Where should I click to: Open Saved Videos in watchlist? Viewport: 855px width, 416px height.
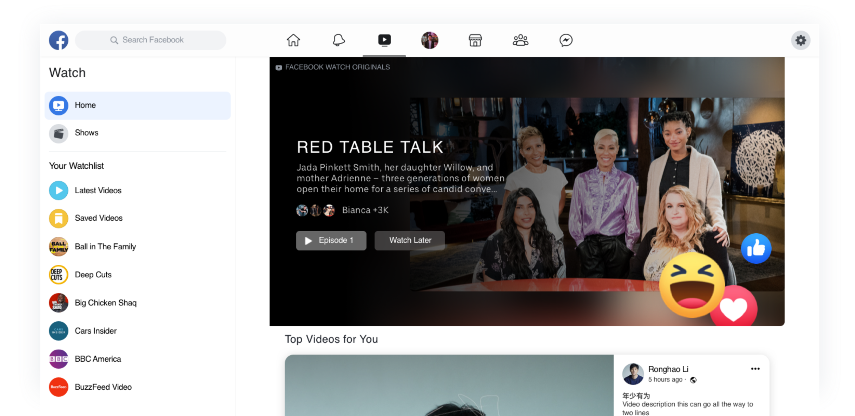pyautogui.click(x=137, y=218)
